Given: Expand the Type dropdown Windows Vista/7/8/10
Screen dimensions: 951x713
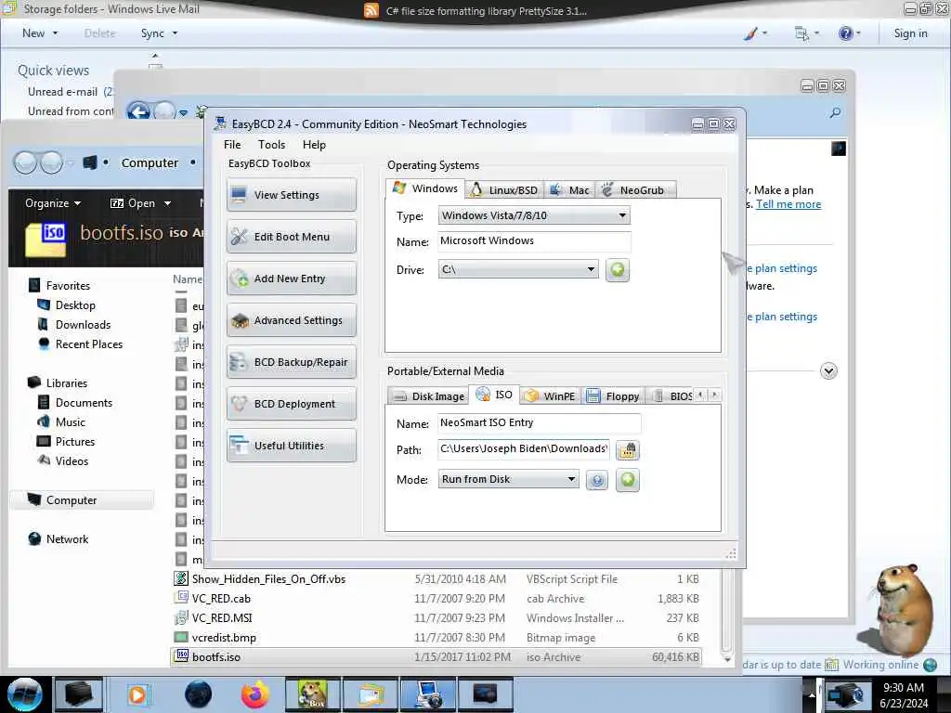Looking at the screenshot, I should [x=534, y=215].
